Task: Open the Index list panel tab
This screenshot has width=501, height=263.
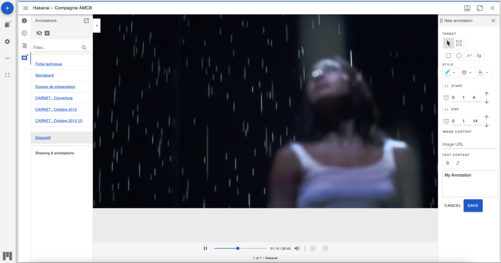Action: [24, 45]
